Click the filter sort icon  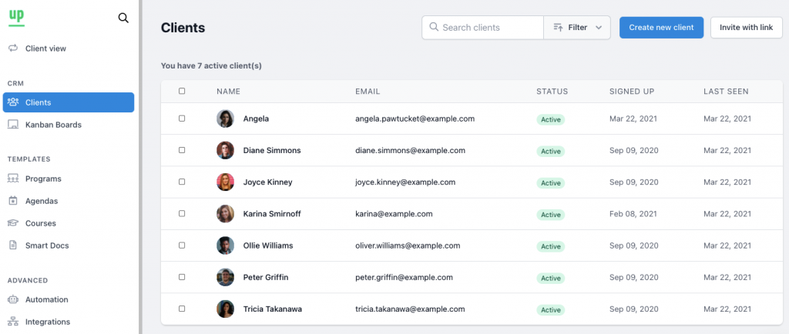(x=558, y=27)
